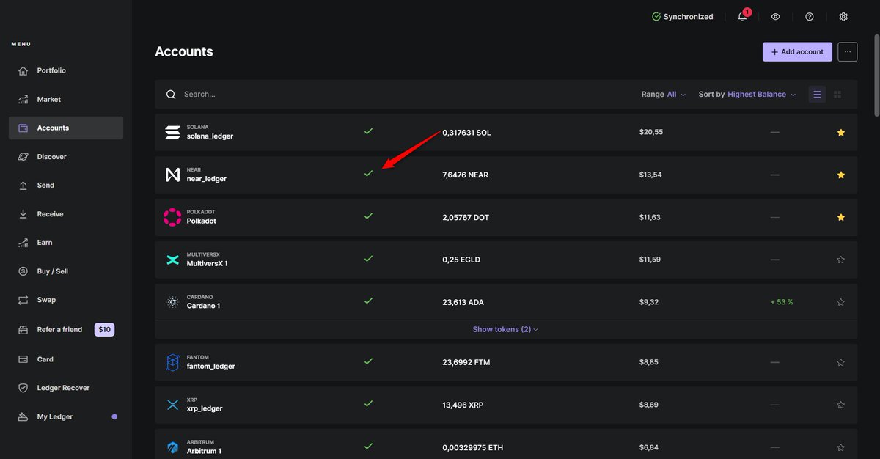Image resolution: width=880 pixels, height=459 pixels.
Task: Switch to grid view layout
Action: tap(837, 95)
